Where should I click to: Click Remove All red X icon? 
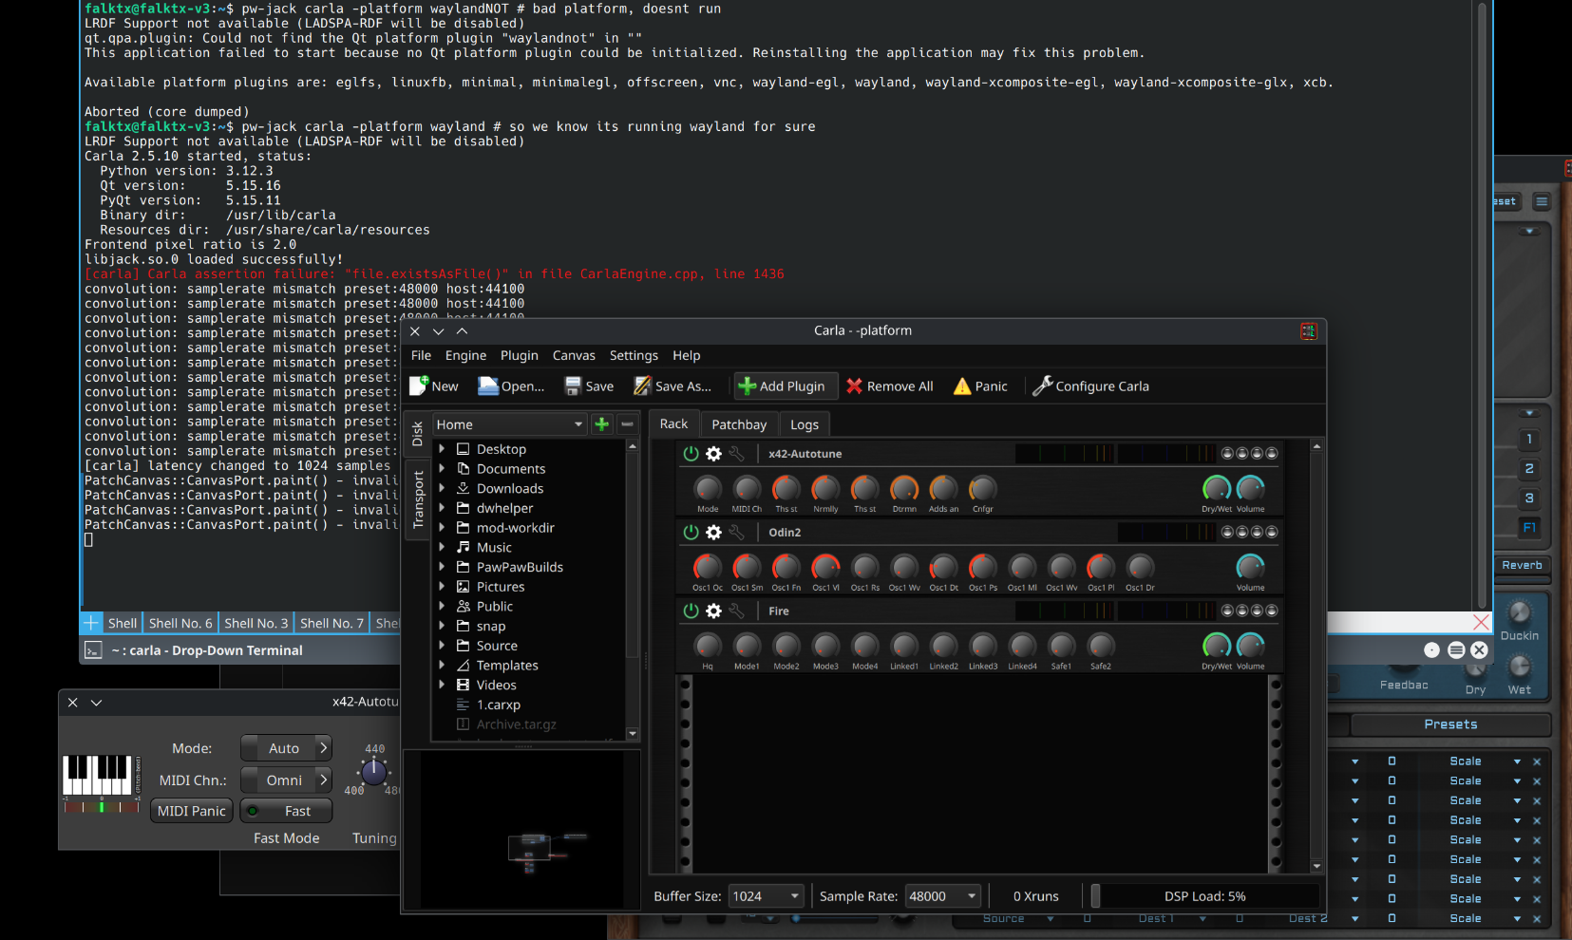tap(854, 385)
